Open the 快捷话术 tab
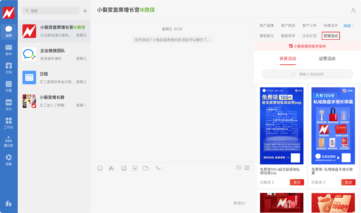 [x=331, y=26]
